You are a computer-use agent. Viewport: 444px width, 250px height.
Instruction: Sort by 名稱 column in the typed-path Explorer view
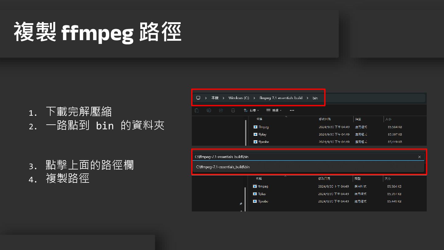(x=259, y=179)
